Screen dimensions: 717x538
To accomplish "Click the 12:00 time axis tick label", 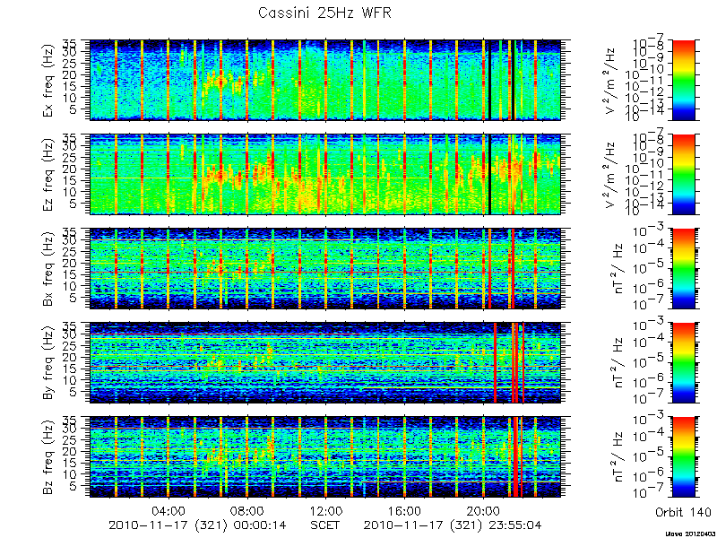I will coord(325,510).
